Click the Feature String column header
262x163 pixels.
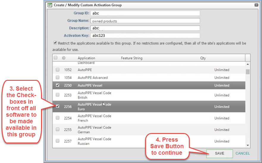pyautogui.click(x=132, y=58)
